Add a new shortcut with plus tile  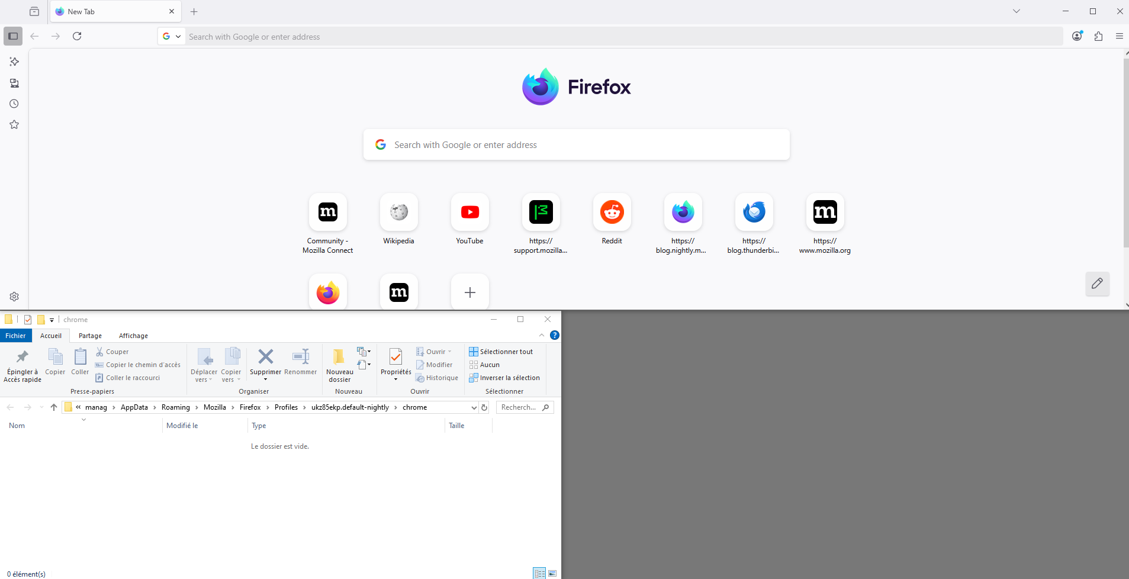(469, 292)
